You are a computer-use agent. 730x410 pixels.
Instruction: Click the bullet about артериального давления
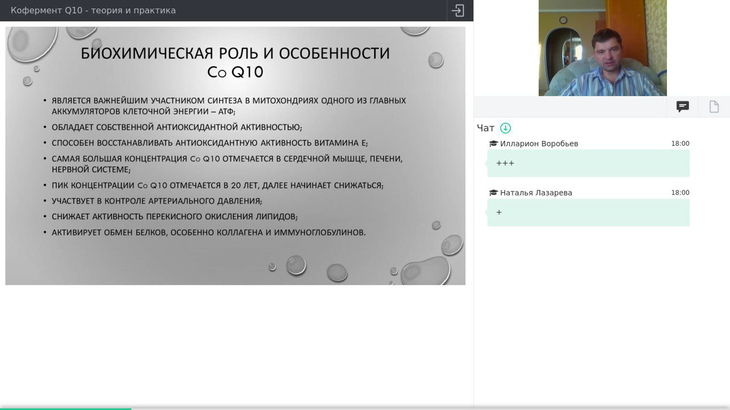tap(157, 201)
